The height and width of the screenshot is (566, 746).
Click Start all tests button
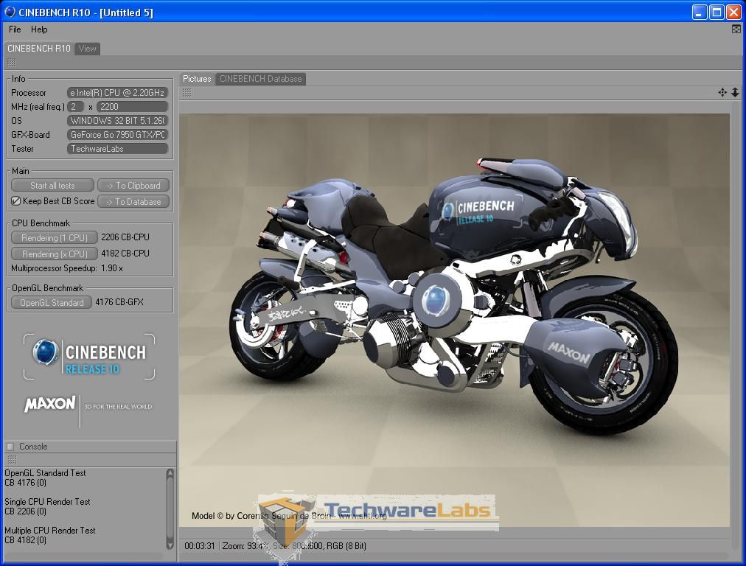click(52, 186)
